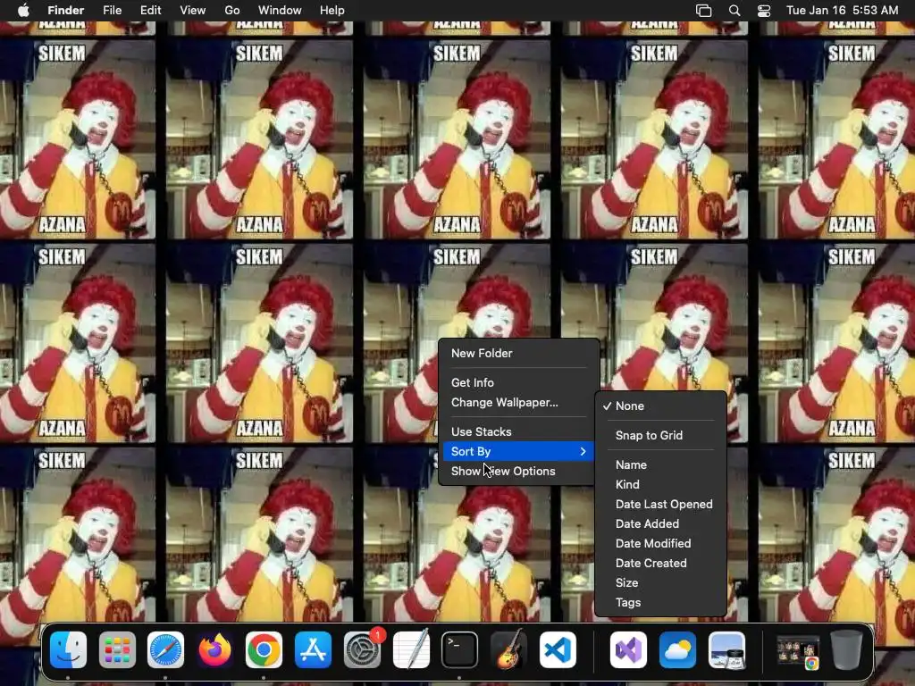Sort desktop items by Kind
This screenshot has height=686, width=915.
pos(660,485)
